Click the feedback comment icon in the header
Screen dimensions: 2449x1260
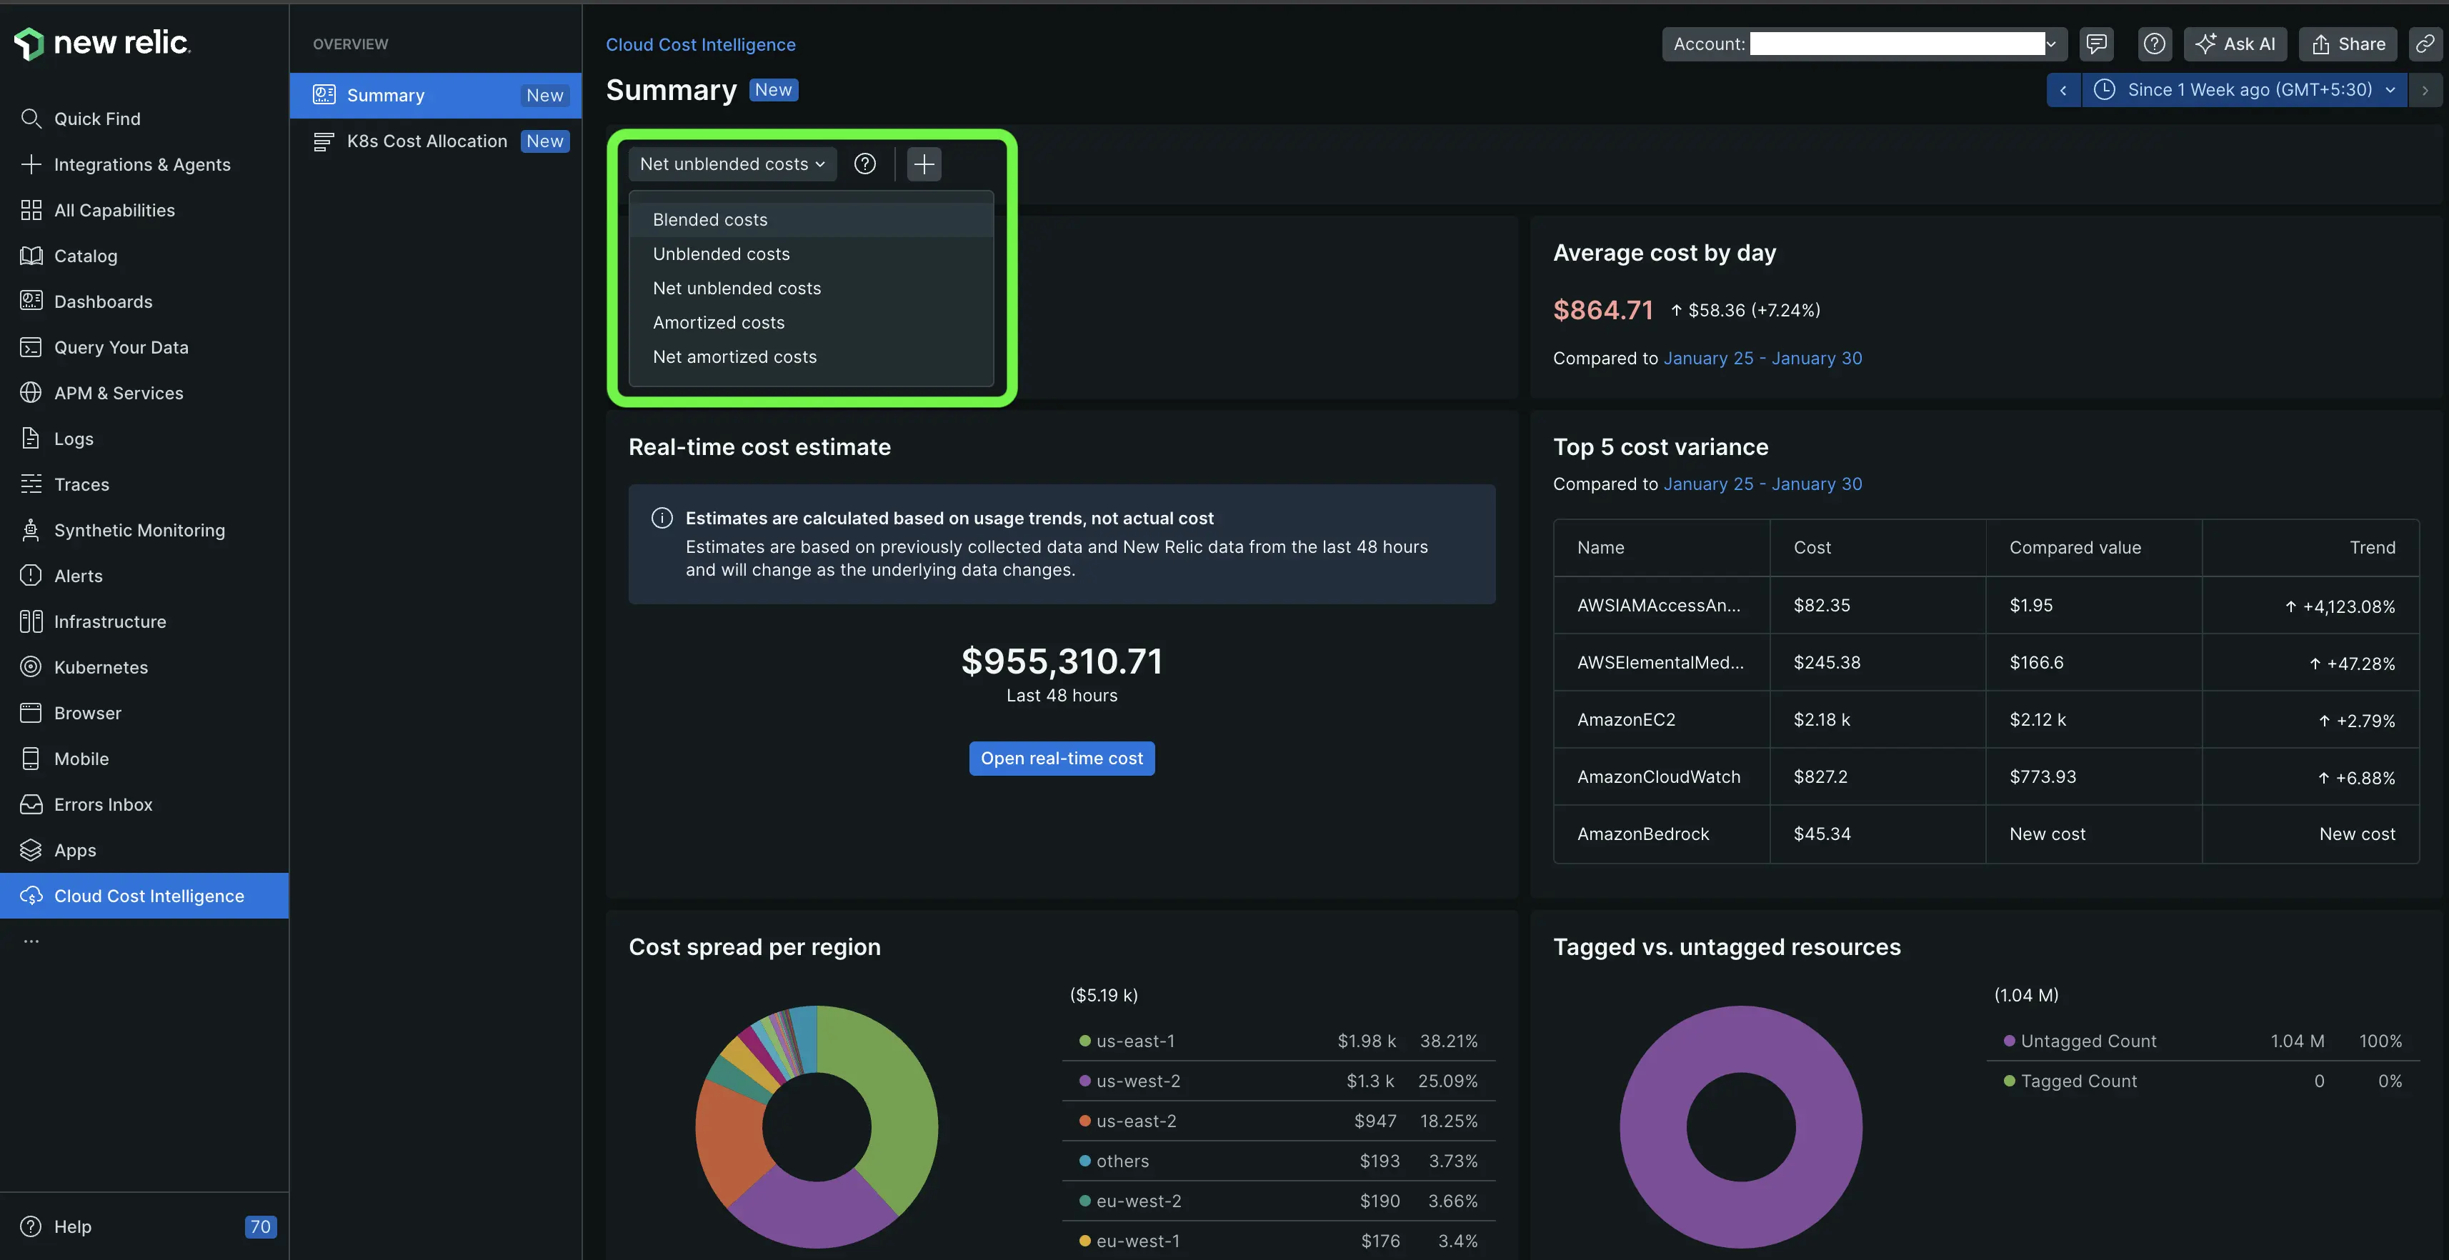[x=2098, y=44]
